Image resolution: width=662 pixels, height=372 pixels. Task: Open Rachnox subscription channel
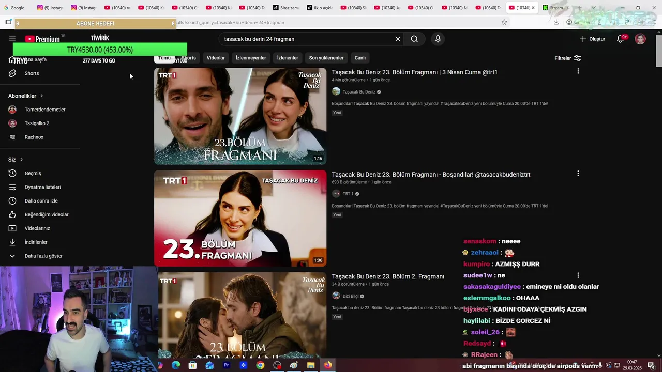pyautogui.click(x=34, y=137)
